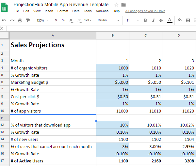
Task: Toggle Italic formatting
Action: click(154, 20)
